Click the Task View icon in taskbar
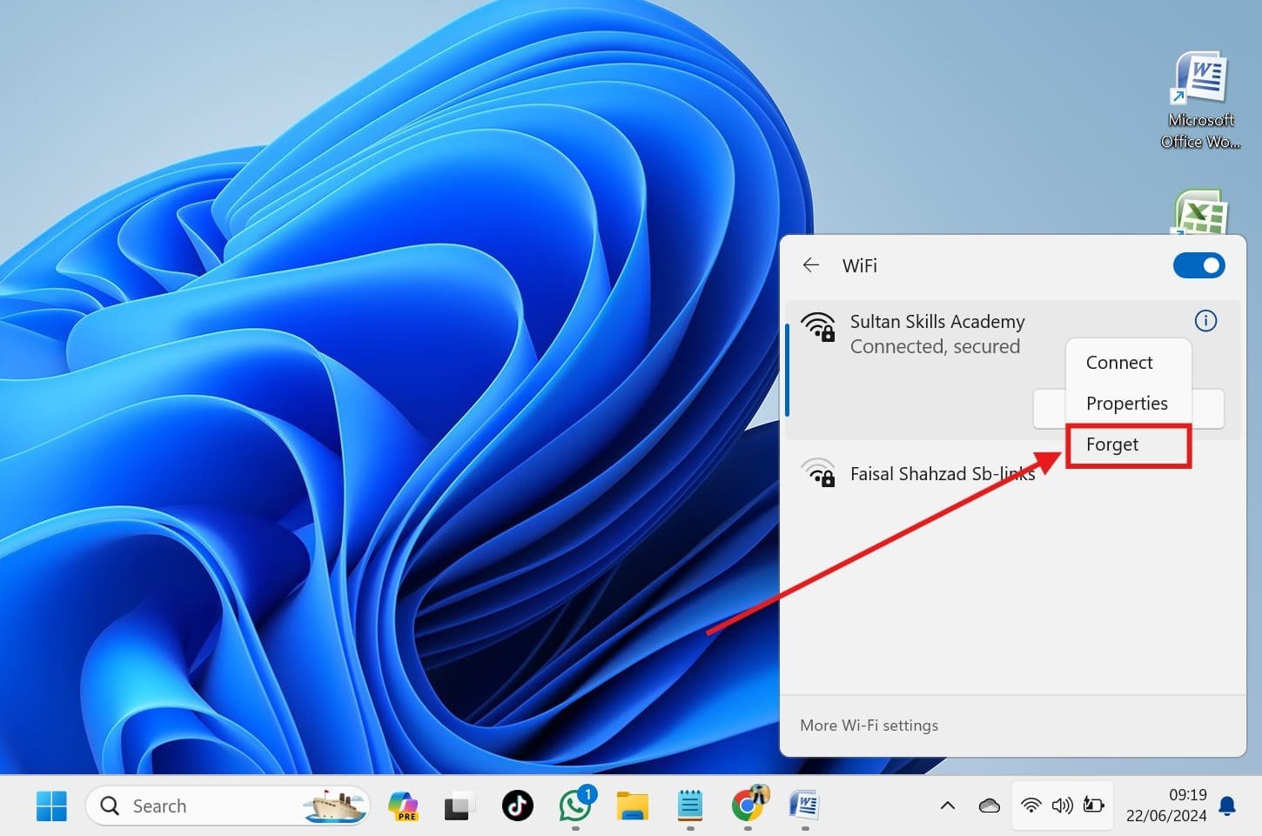1262x836 pixels. (x=458, y=806)
